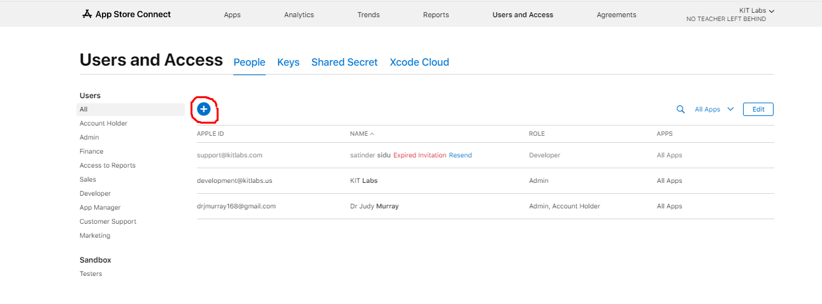822x304 pixels.
Task: Filter users by Marketing role
Action: click(95, 236)
